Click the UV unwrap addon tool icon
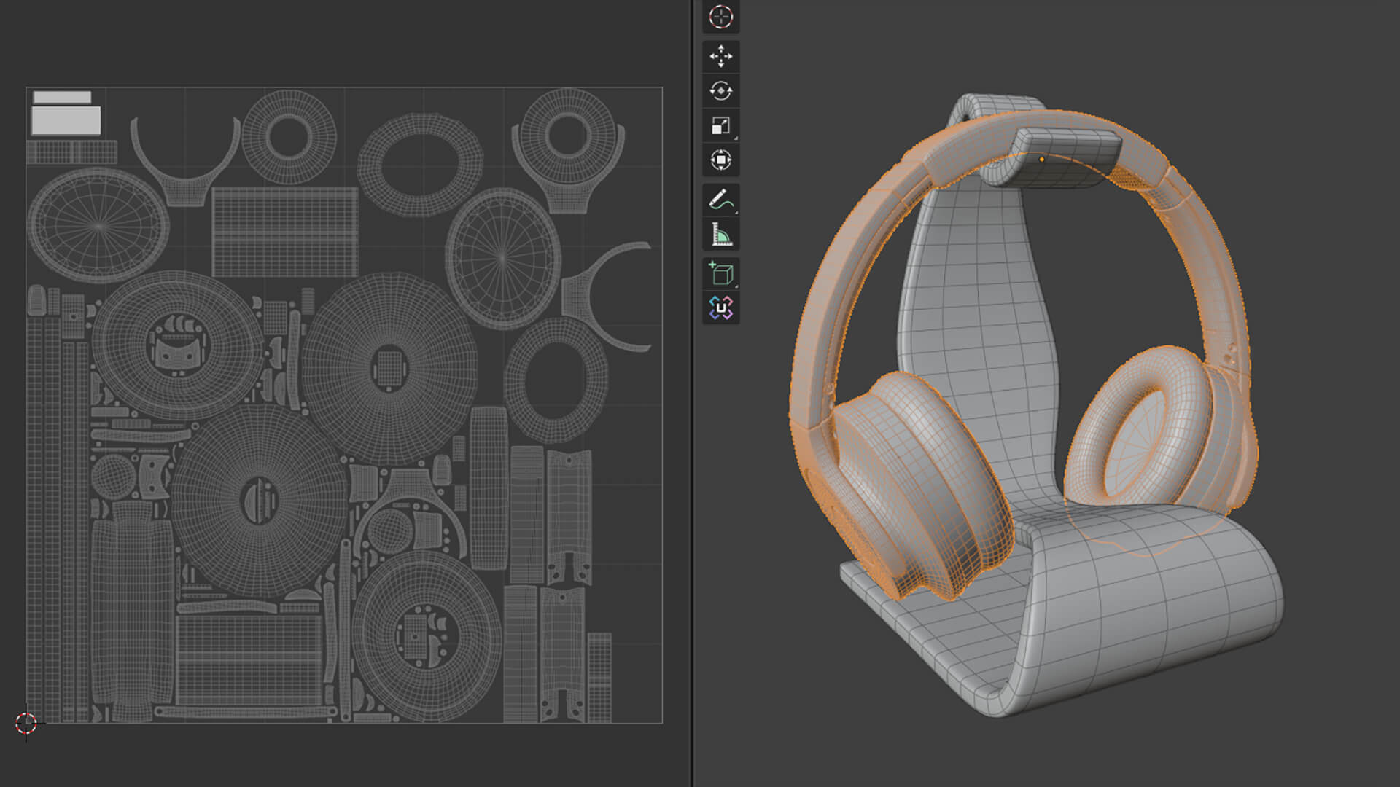This screenshot has height=787, width=1400. pyautogui.click(x=720, y=308)
